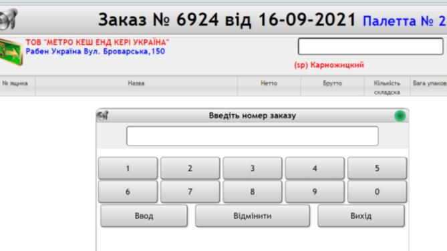447x251 pixels.
Task: Tap keypad digit 3
Action: tap(253, 168)
